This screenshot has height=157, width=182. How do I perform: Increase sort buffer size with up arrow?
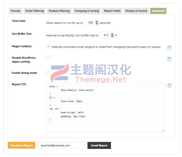pyautogui.click(x=112, y=34)
